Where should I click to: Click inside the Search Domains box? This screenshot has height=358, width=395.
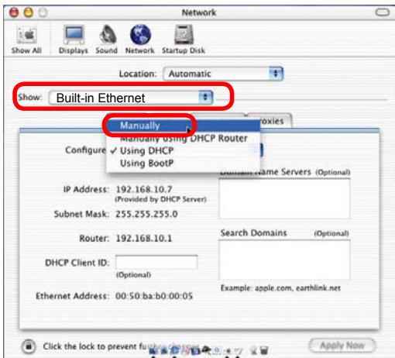click(x=284, y=260)
